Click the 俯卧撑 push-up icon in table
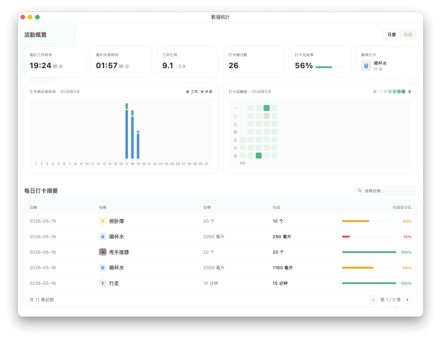This screenshot has height=340, width=441. pyautogui.click(x=103, y=221)
